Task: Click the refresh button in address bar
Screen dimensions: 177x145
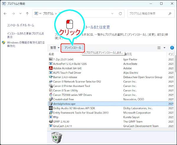Action: click(x=120, y=14)
